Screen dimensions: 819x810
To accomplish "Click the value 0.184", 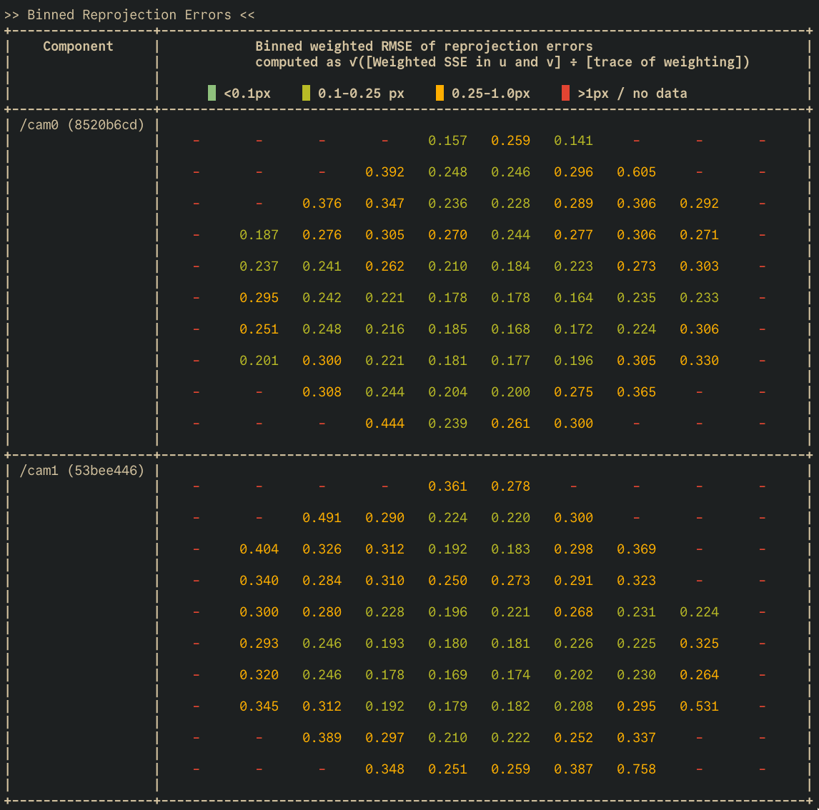I will click(x=511, y=266).
